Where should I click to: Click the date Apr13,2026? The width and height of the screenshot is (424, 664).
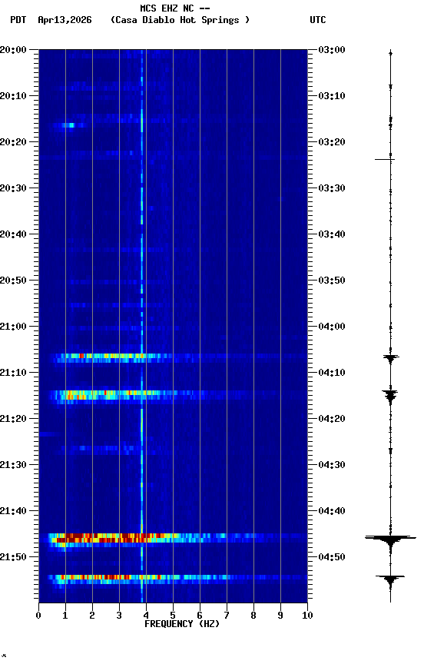click(x=65, y=20)
